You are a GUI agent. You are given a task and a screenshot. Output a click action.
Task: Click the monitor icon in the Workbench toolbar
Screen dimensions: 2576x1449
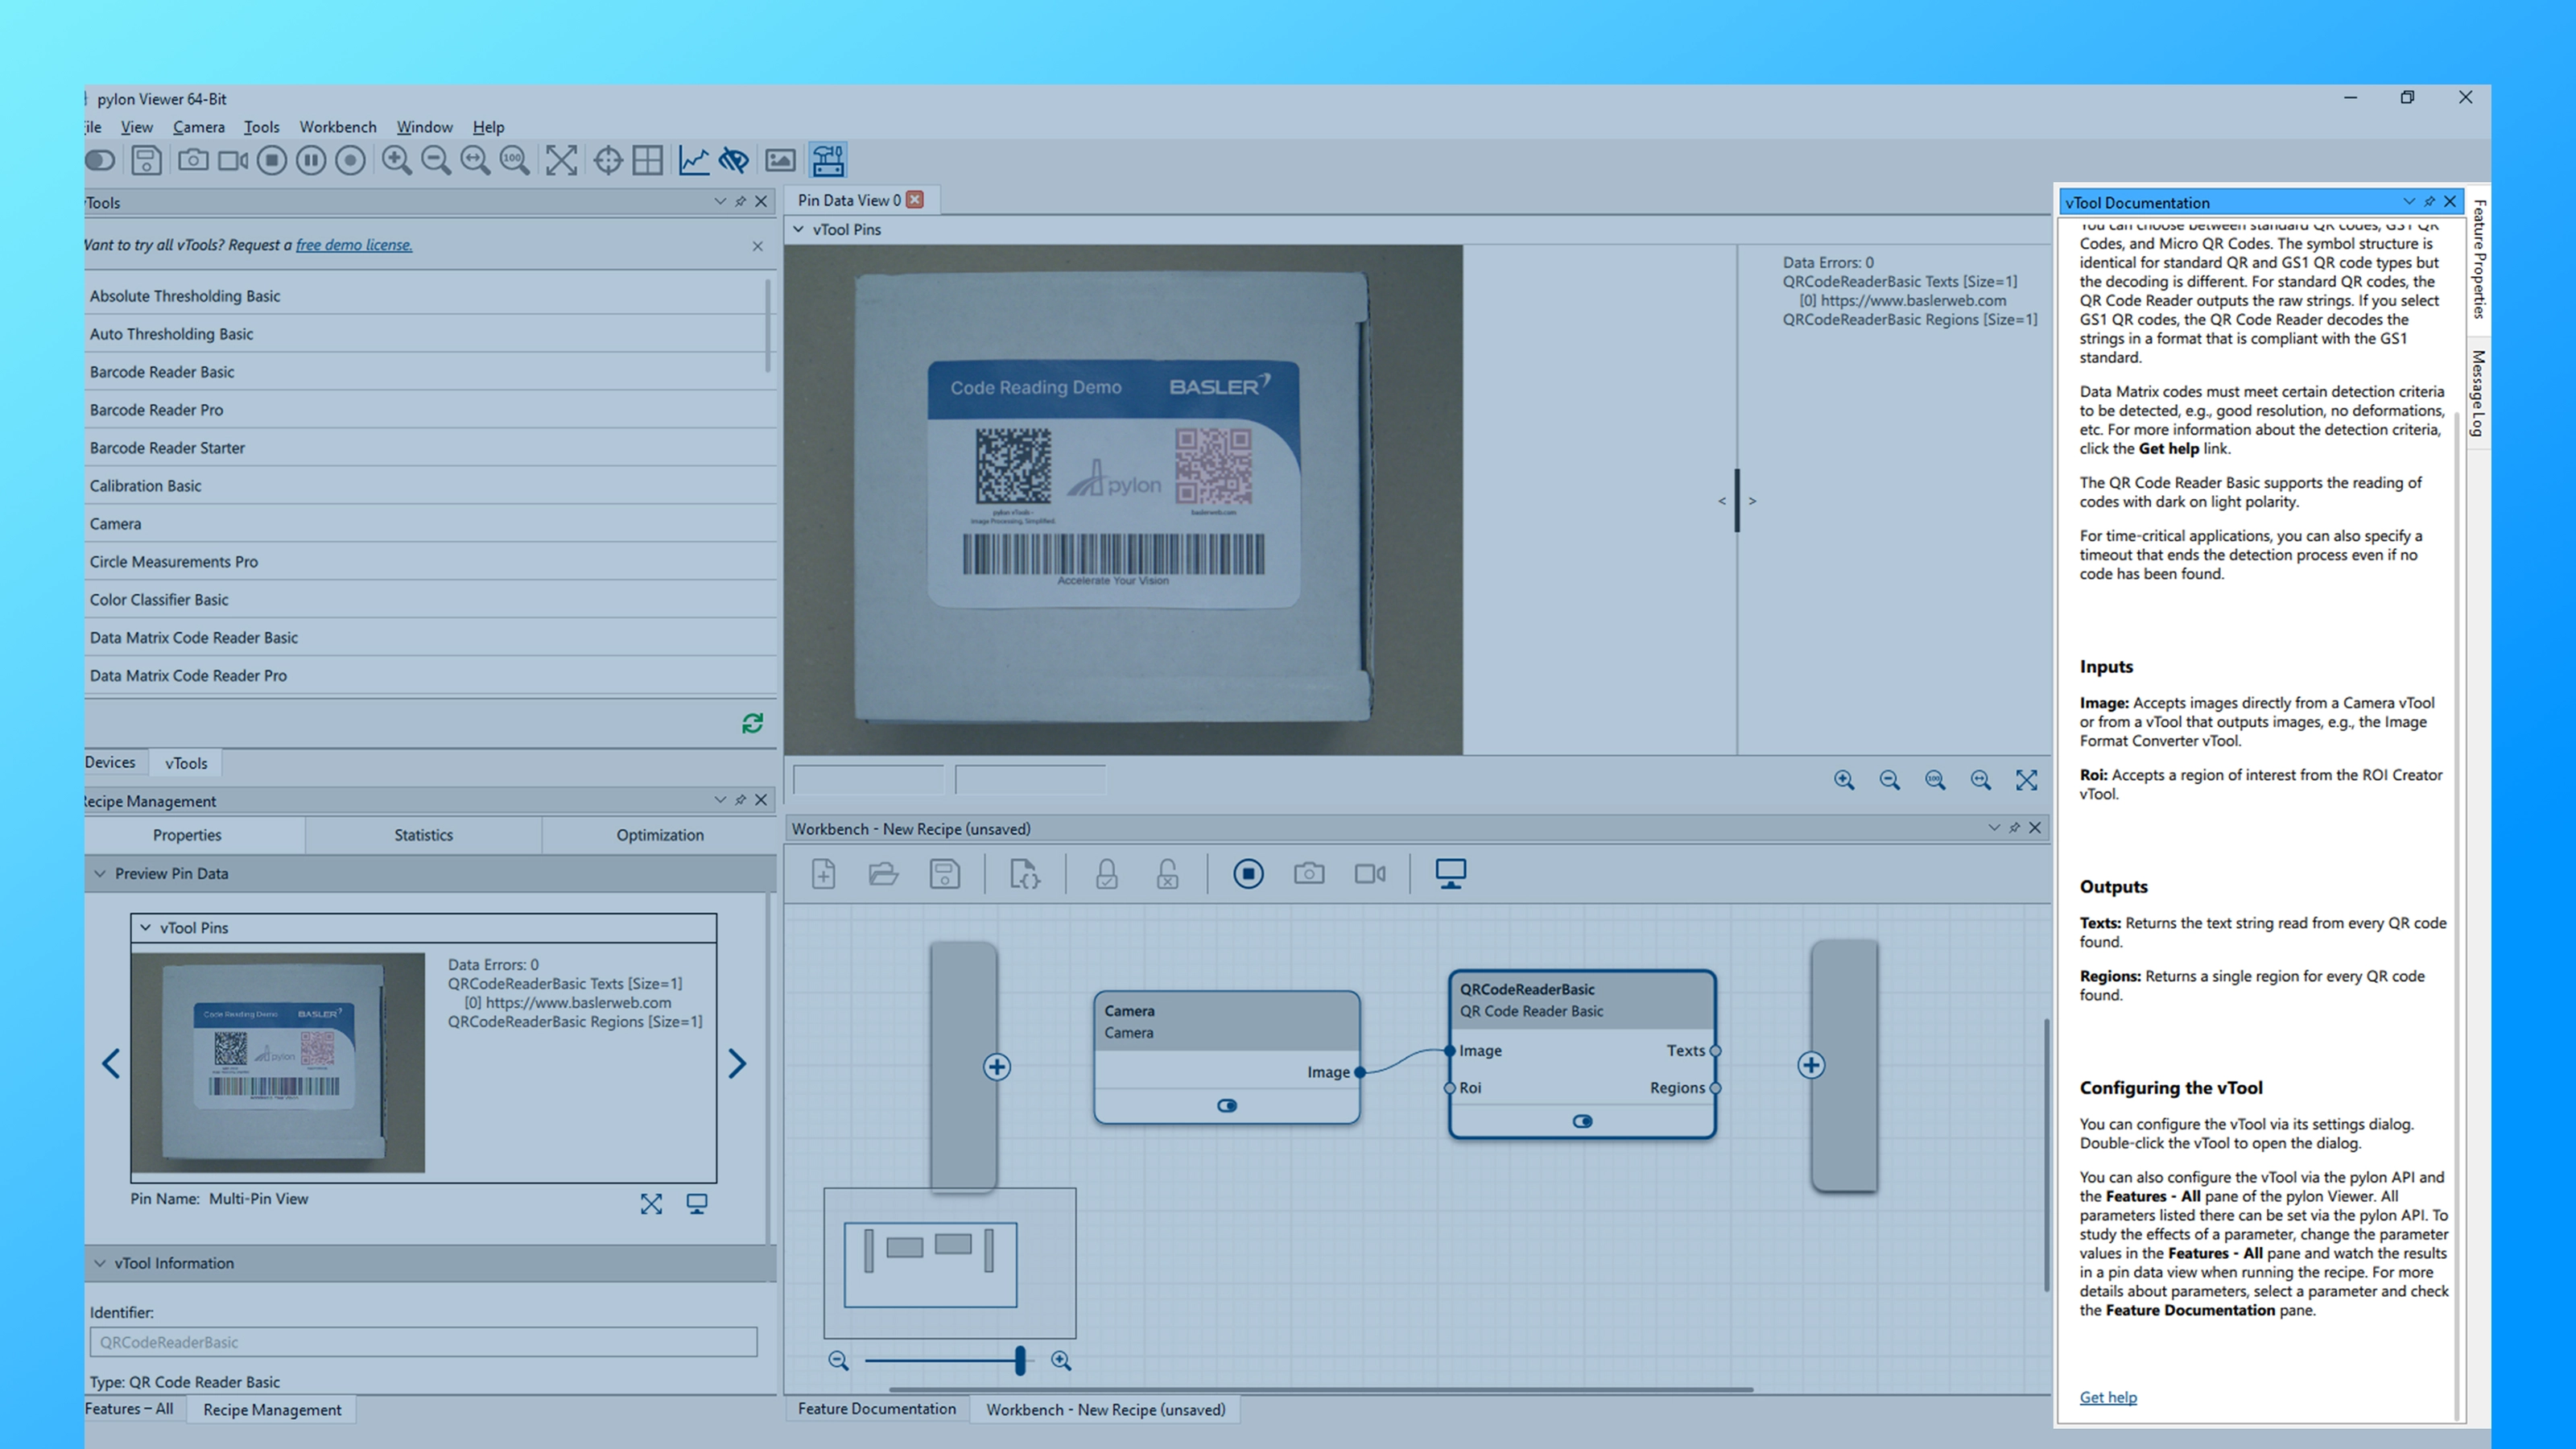pyautogui.click(x=1451, y=874)
